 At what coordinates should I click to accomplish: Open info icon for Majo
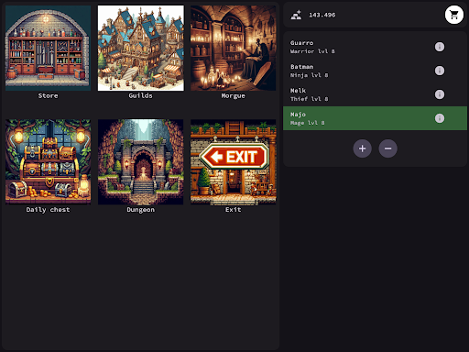[x=440, y=118]
